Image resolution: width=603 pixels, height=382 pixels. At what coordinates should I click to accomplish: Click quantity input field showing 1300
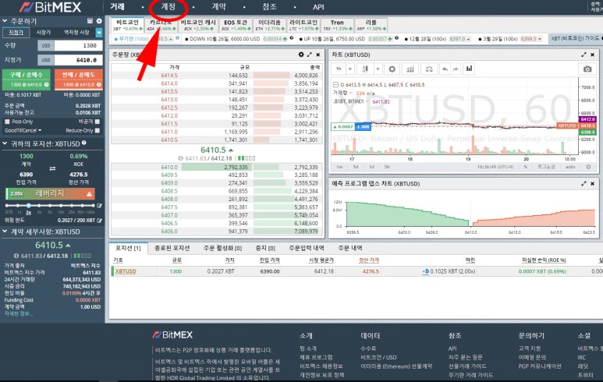pyautogui.click(x=79, y=45)
